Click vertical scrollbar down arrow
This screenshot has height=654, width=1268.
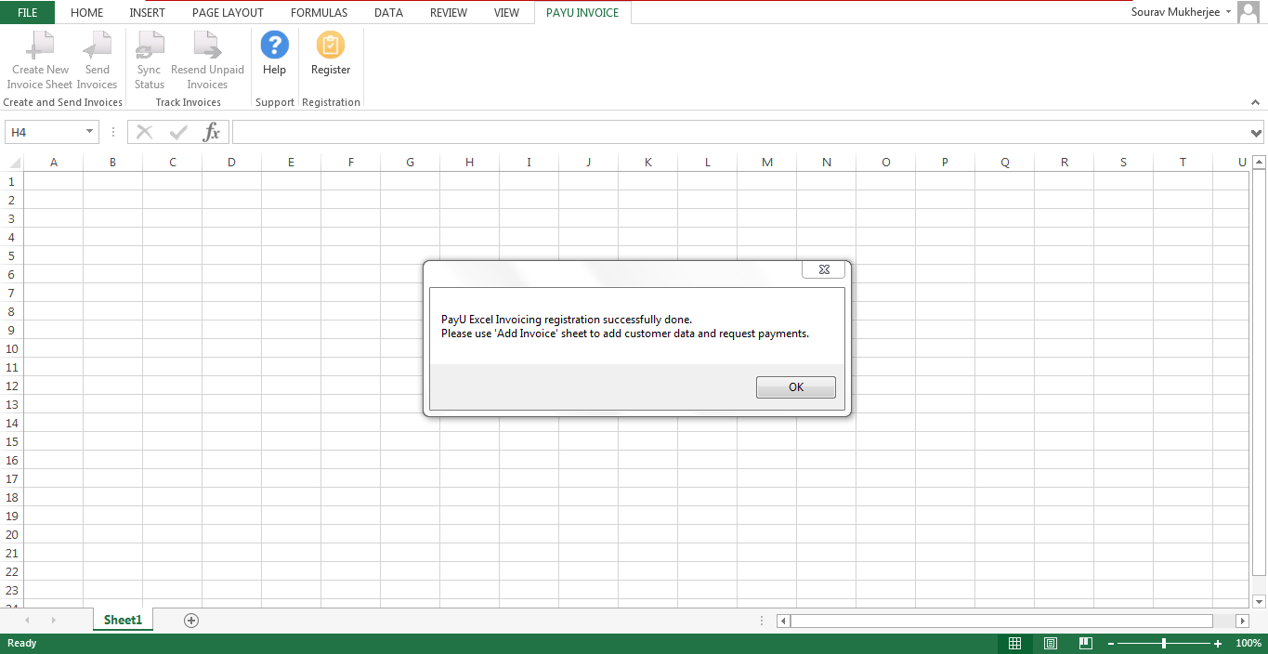tap(1259, 601)
